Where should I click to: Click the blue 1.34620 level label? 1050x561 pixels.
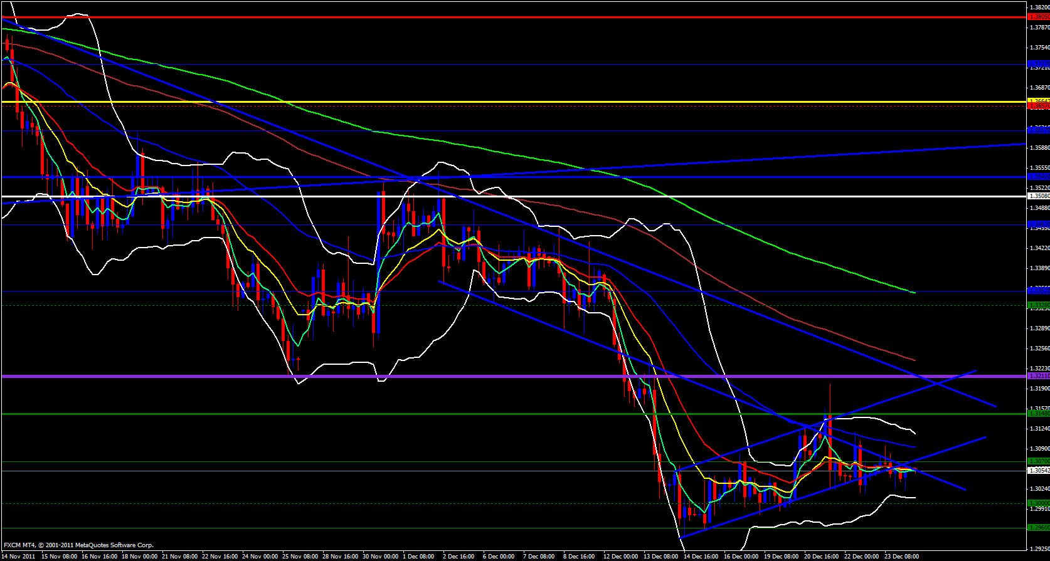pos(1038,224)
